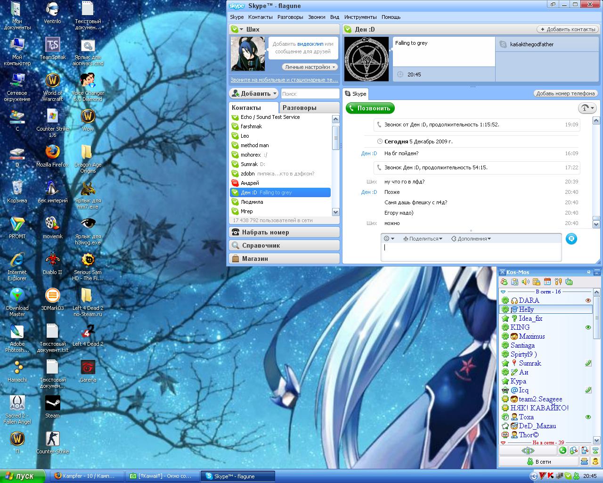Toggle the eye visibility icon next to KING
603x483 pixels.
click(588, 327)
